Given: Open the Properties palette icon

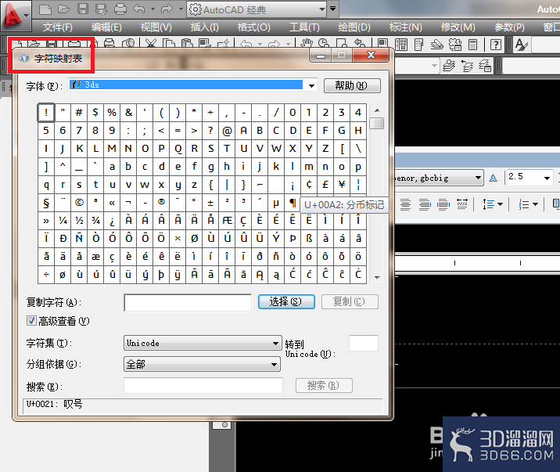Looking at the screenshot, I should (383, 44).
